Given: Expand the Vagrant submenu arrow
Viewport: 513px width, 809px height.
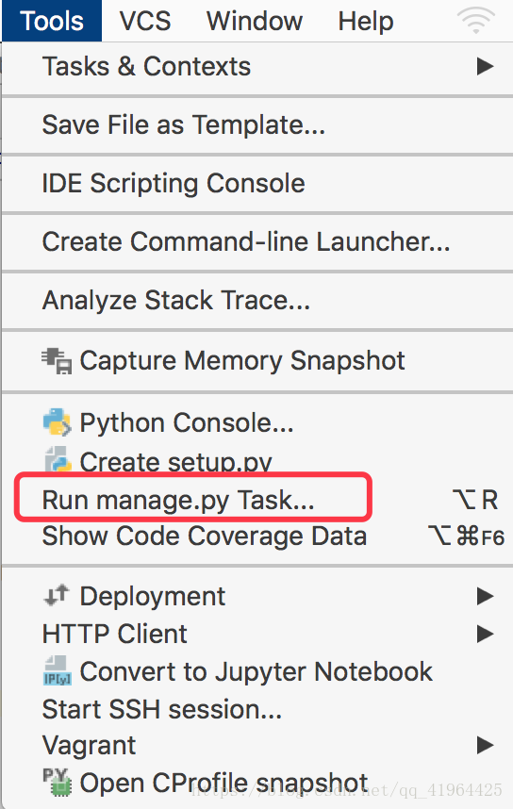Looking at the screenshot, I should click(x=485, y=745).
